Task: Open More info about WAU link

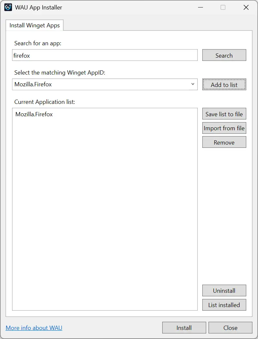Action: pos(34,328)
